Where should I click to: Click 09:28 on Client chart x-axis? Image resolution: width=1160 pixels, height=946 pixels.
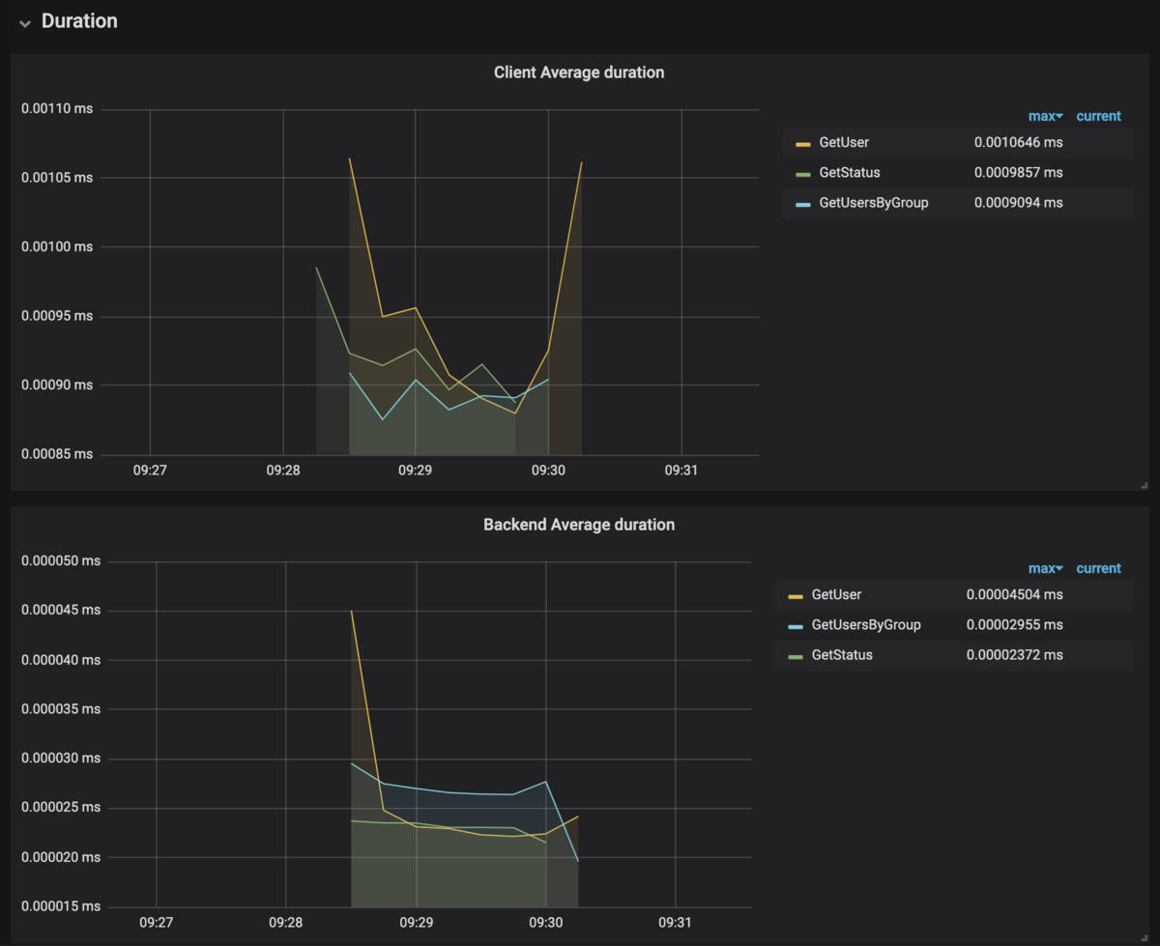tap(282, 471)
